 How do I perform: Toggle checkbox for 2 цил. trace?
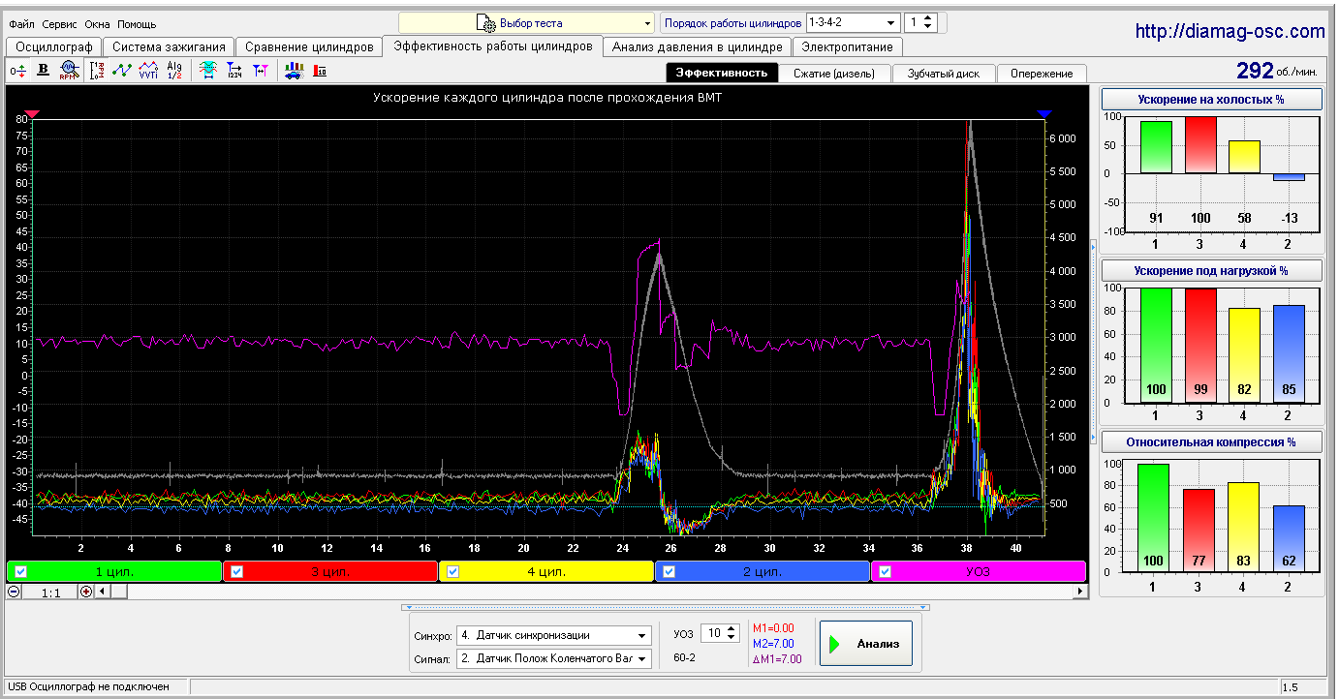point(669,571)
